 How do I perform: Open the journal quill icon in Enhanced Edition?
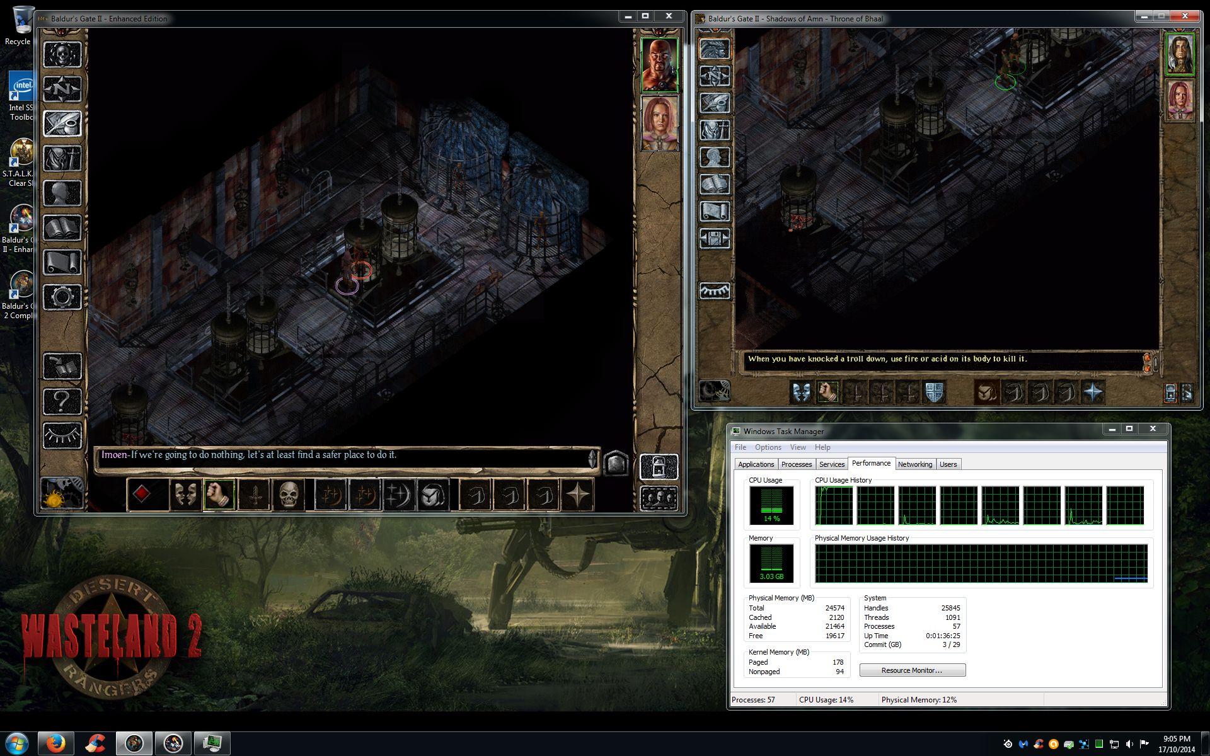point(62,124)
